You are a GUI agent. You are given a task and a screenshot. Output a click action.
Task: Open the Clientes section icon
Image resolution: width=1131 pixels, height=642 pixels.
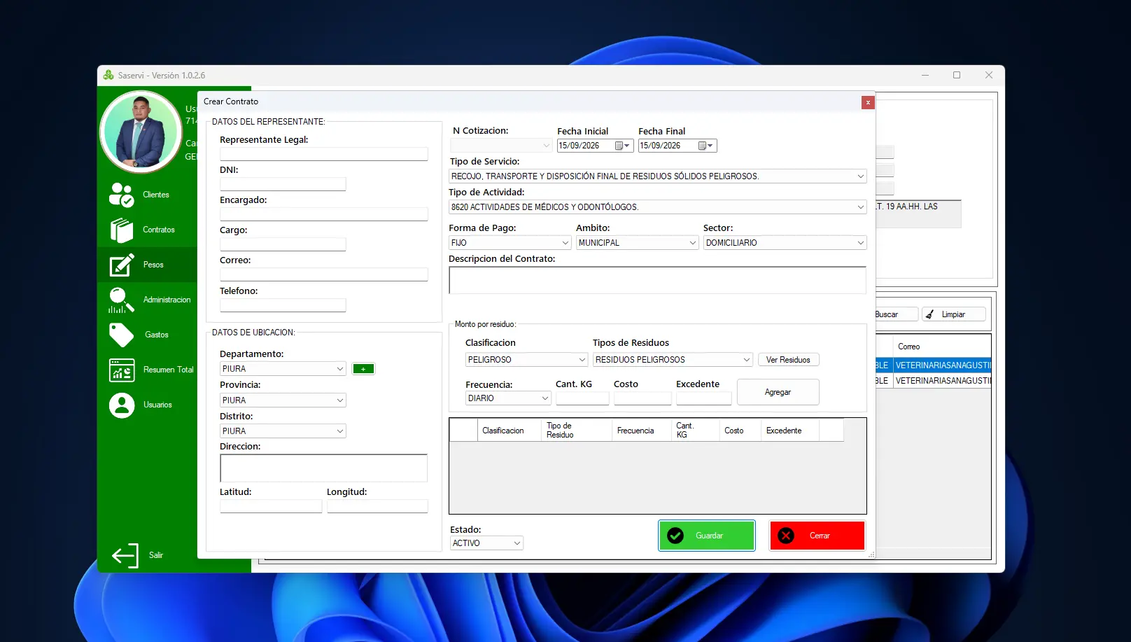click(122, 195)
